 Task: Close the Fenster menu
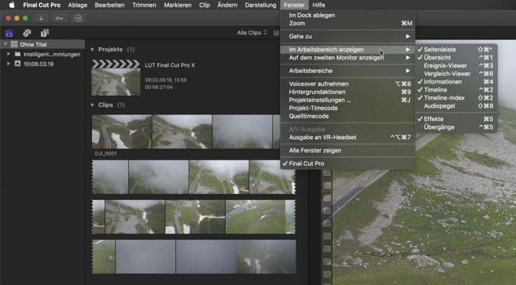point(294,5)
